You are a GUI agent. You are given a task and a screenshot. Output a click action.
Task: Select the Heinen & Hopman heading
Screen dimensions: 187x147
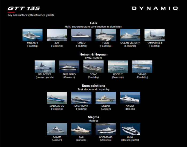pyautogui.click(x=93, y=55)
